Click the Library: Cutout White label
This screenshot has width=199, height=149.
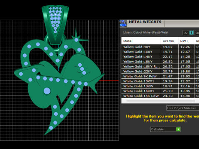[146, 32]
